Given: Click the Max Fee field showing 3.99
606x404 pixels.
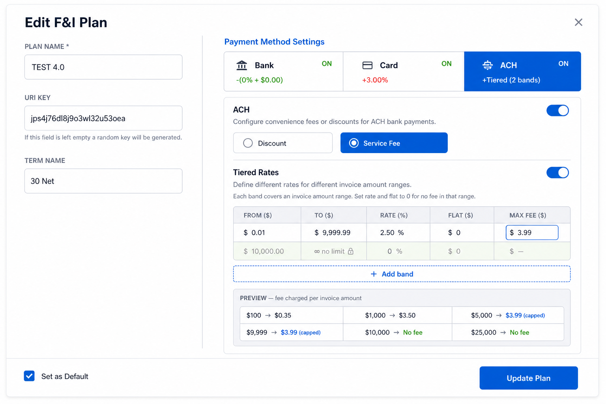Looking at the screenshot, I should pyautogui.click(x=532, y=232).
